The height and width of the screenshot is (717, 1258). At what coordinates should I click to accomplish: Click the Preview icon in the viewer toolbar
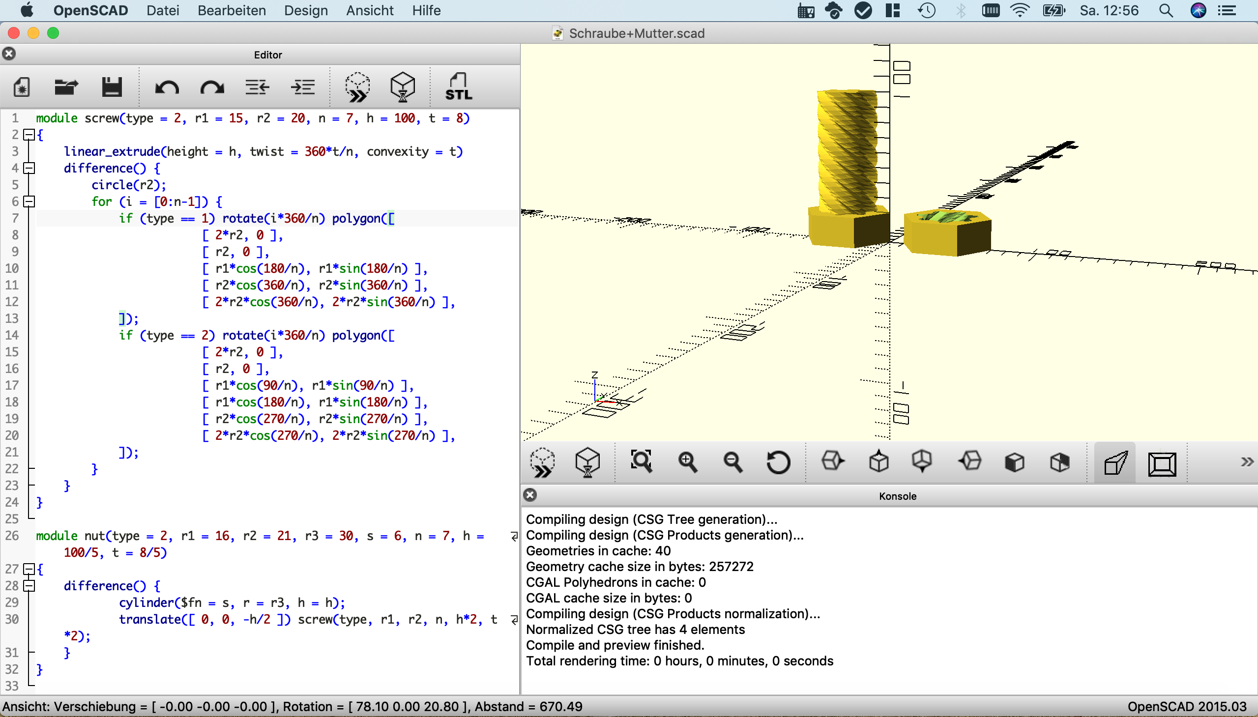point(542,462)
